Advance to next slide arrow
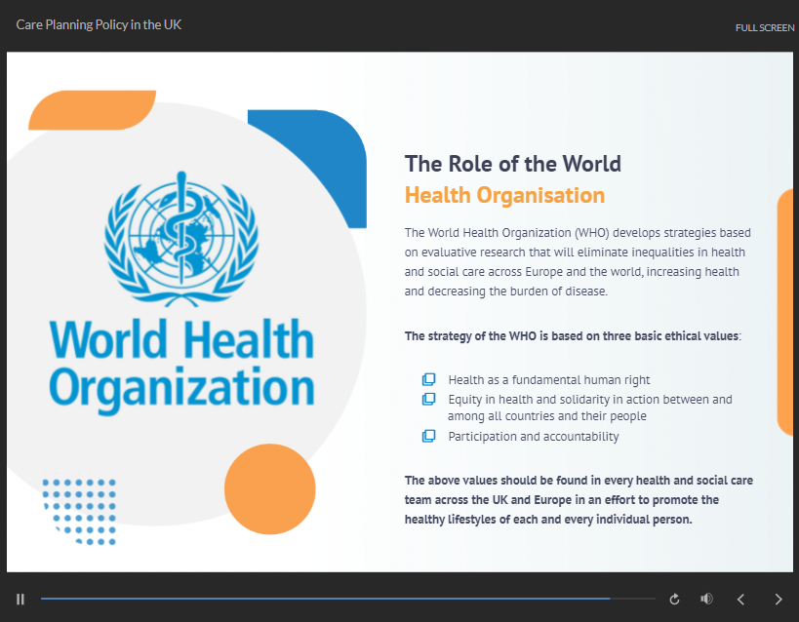 779,599
